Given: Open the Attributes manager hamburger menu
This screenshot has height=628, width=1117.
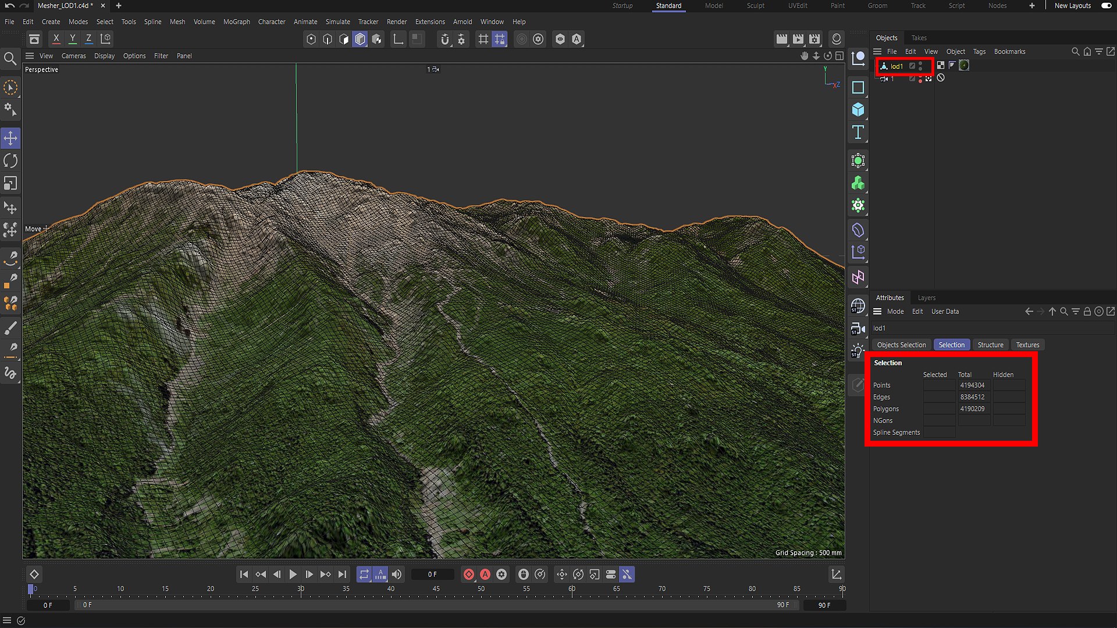Looking at the screenshot, I should click(x=877, y=312).
